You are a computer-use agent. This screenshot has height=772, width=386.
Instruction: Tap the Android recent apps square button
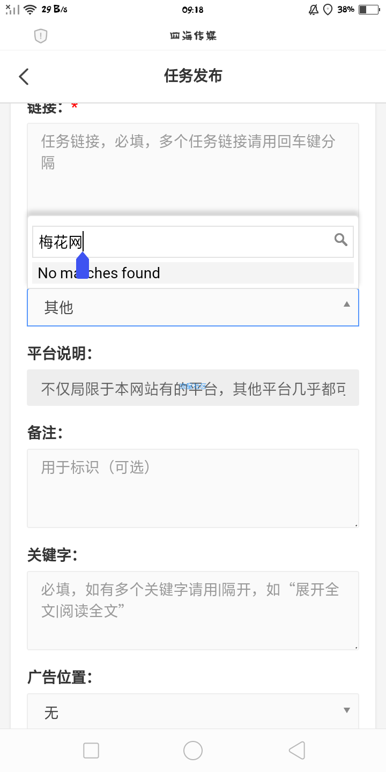coord(91,751)
